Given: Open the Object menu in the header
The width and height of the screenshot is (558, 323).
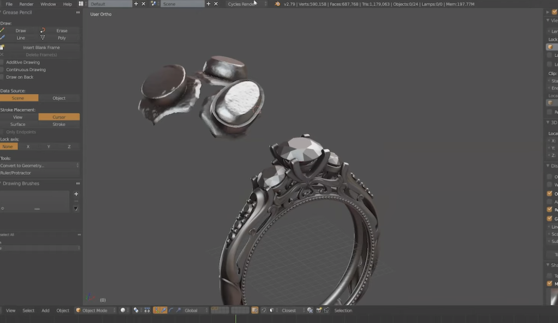Looking at the screenshot, I should 62,310.
